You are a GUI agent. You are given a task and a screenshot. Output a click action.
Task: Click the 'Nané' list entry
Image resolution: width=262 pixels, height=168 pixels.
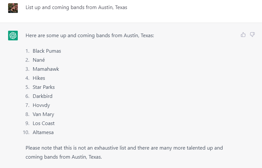tap(39, 60)
